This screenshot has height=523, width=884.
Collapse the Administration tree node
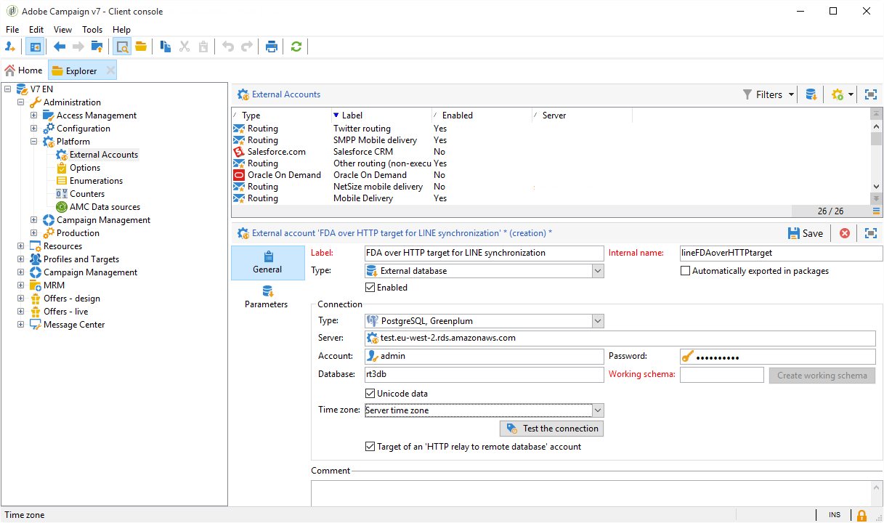click(x=21, y=102)
